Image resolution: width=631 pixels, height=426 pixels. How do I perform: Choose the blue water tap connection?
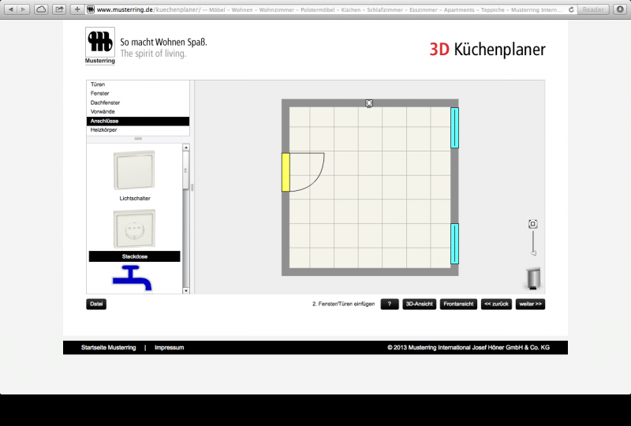[134, 278]
